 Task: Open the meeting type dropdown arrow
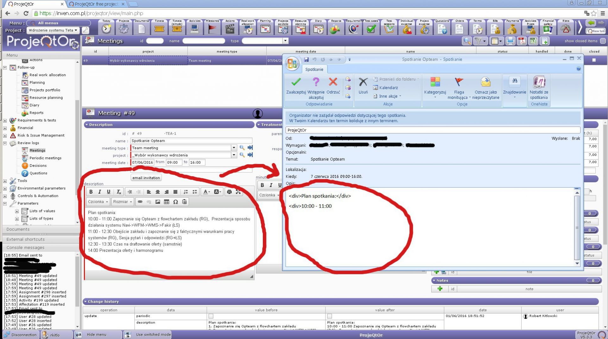[x=234, y=148]
